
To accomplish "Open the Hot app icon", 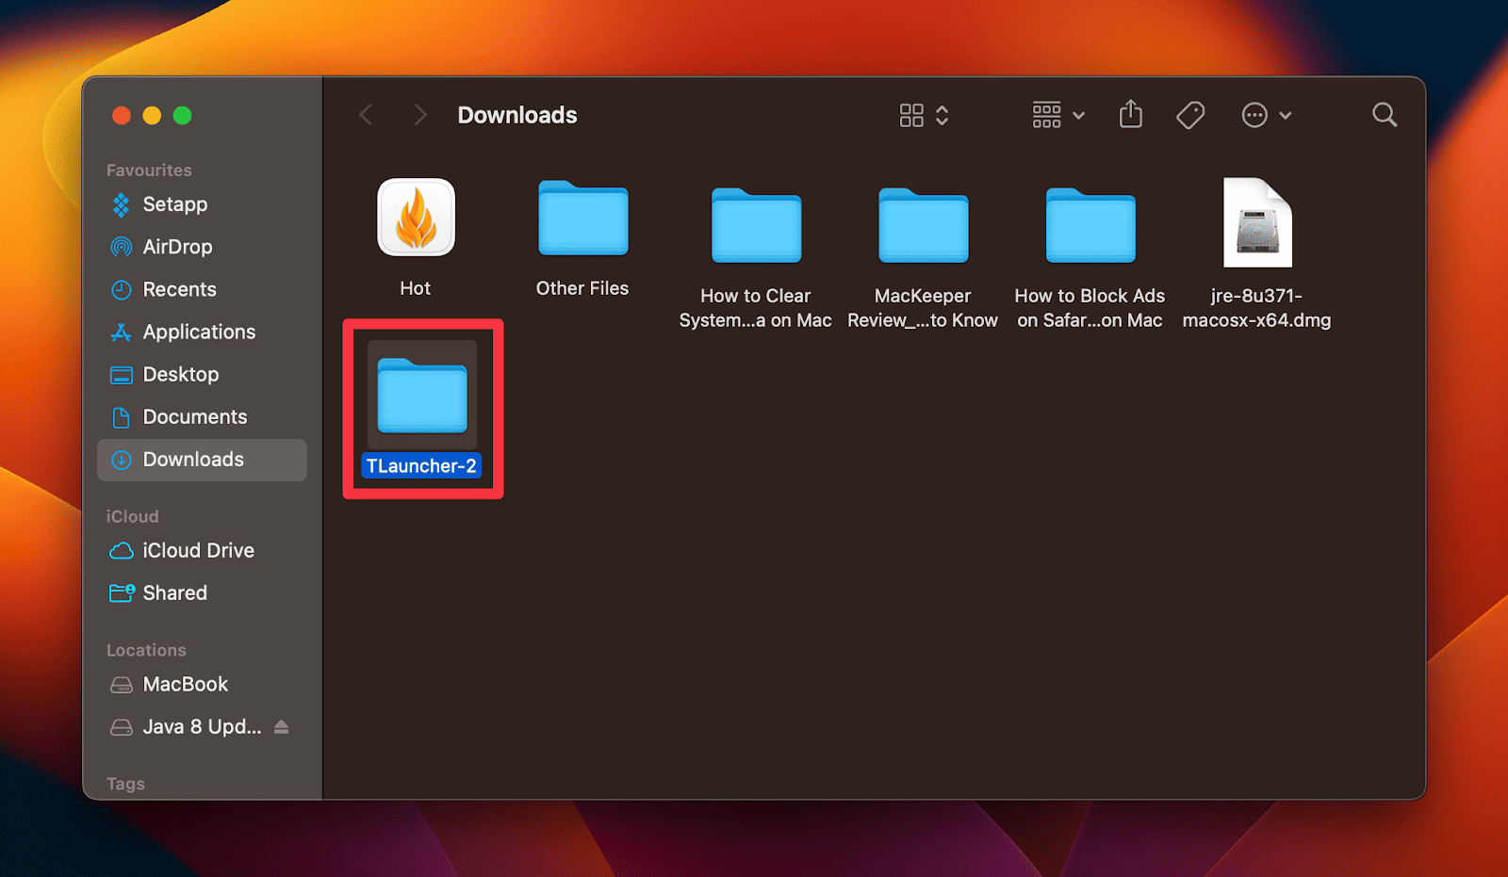I will [x=416, y=218].
